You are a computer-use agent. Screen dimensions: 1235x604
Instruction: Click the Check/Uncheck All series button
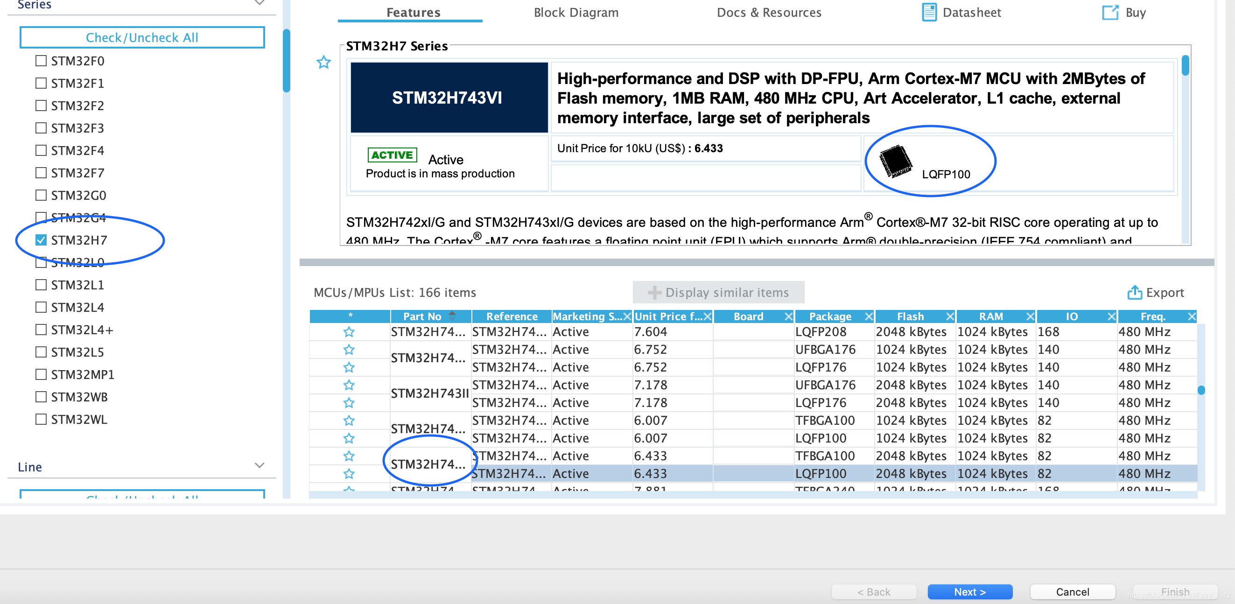[142, 37]
